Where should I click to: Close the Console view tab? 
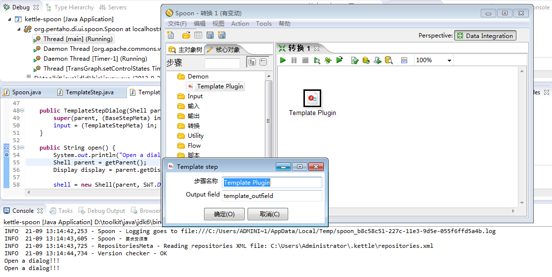click(40, 210)
